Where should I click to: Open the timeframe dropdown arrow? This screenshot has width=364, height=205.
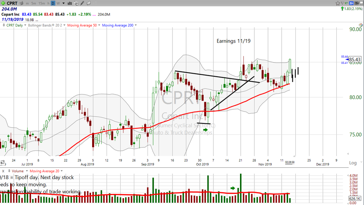63,3
